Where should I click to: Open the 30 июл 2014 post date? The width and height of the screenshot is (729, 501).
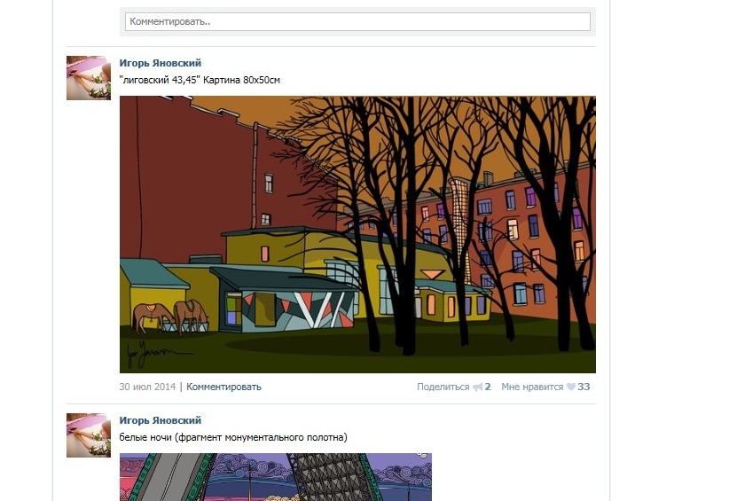point(147,387)
